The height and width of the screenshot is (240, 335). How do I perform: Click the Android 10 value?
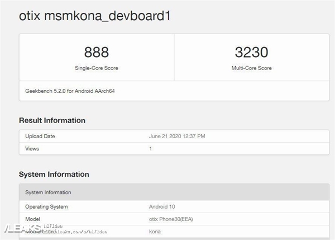pos(162,206)
